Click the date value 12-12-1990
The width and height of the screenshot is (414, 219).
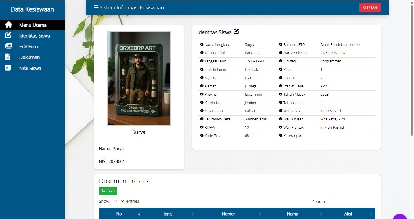point(254,61)
